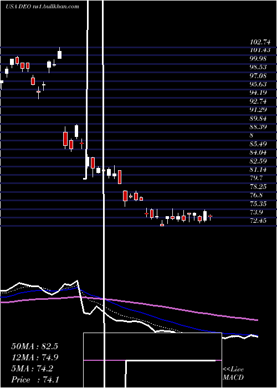The width and height of the screenshot is (277, 388).
Task: Click the 99.98 price axis label
Action: [x=259, y=59]
